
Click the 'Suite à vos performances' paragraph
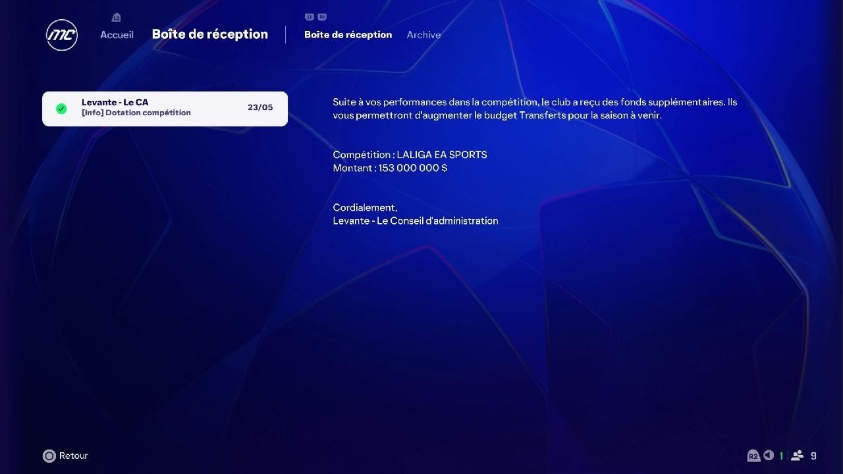coord(535,109)
